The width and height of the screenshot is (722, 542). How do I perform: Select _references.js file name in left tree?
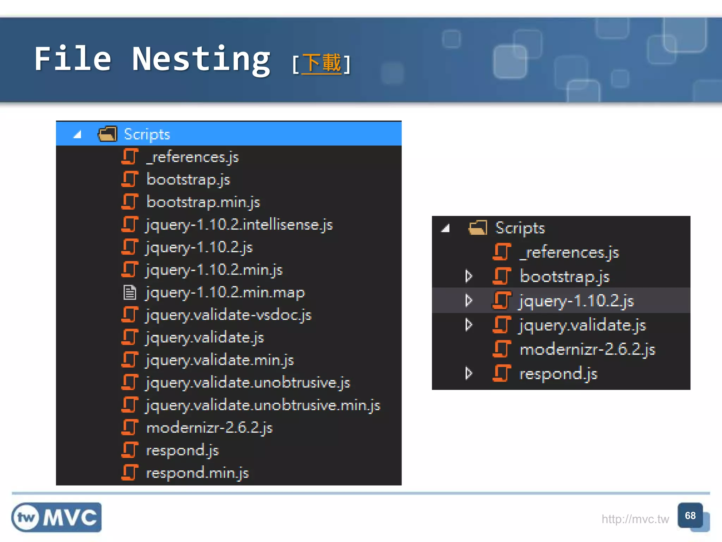pos(193,157)
